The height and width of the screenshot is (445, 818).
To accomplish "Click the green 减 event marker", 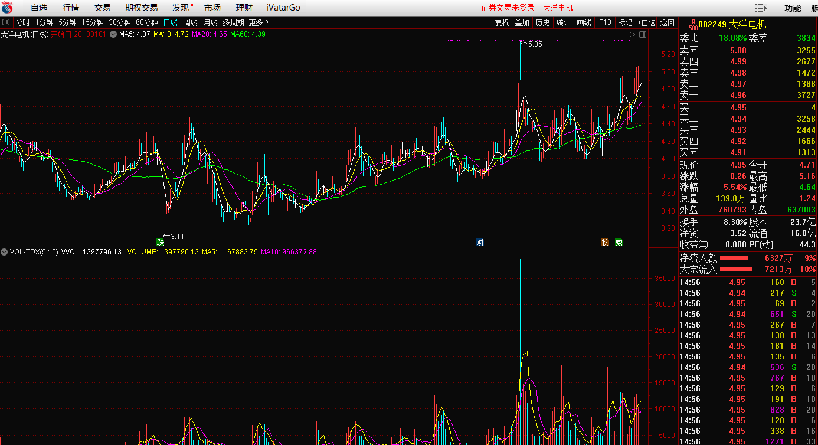I will tap(618, 242).
